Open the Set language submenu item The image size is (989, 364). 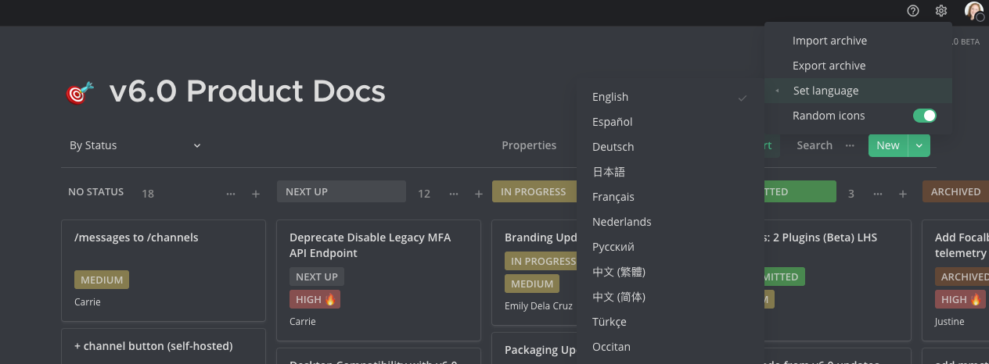coord(858,91)
